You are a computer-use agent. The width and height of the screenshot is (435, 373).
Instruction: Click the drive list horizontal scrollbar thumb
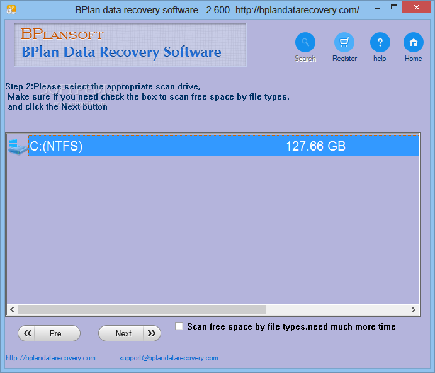[142, 309]
